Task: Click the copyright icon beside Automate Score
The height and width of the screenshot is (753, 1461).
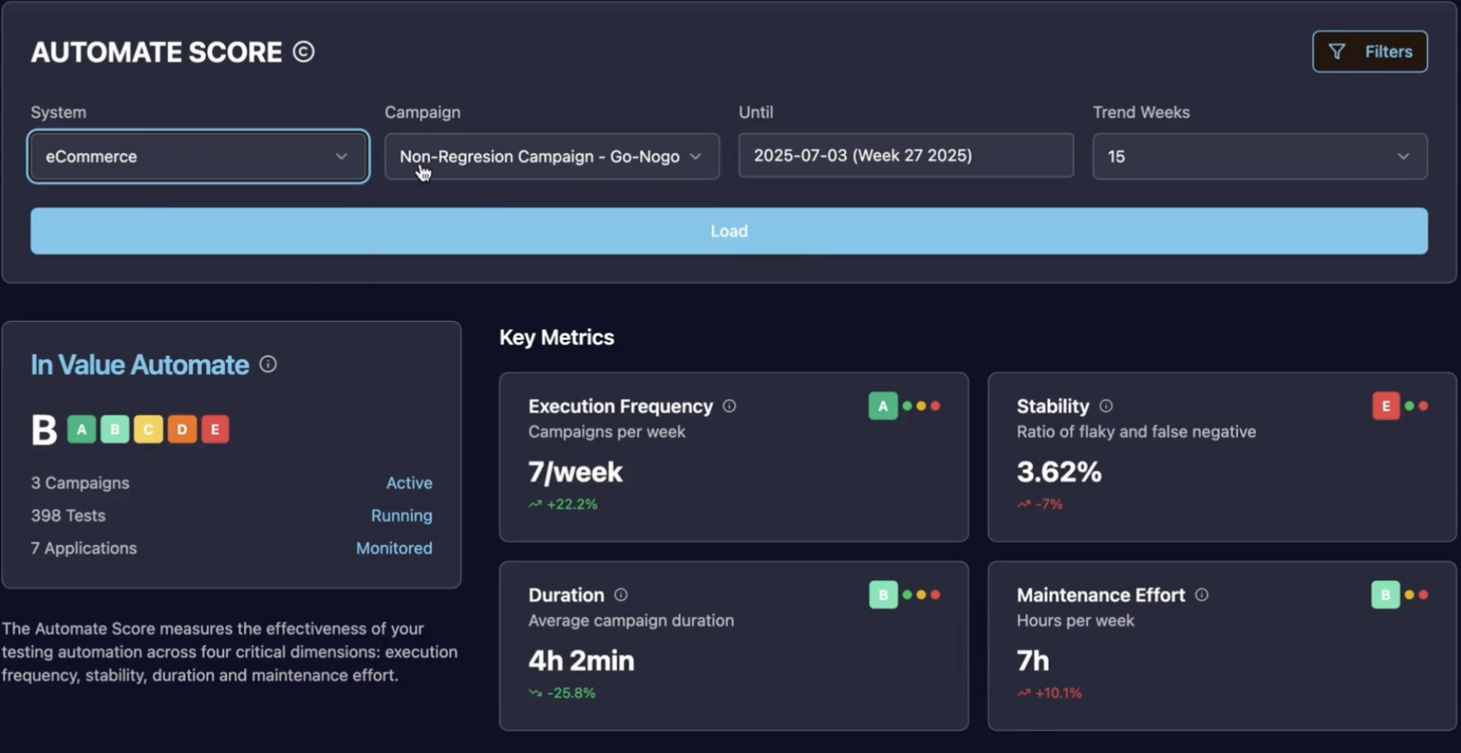Action: (x=303, y=52)
